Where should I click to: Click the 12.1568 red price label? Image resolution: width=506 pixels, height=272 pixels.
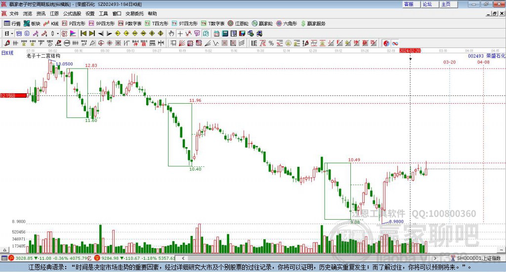13,96
